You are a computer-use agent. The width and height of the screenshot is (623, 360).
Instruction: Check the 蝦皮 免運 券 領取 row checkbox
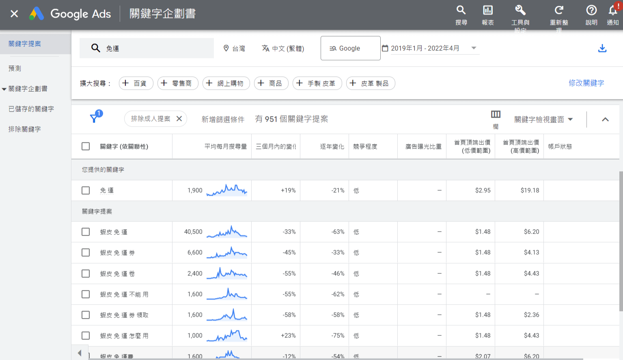click(x=86, y=315)
